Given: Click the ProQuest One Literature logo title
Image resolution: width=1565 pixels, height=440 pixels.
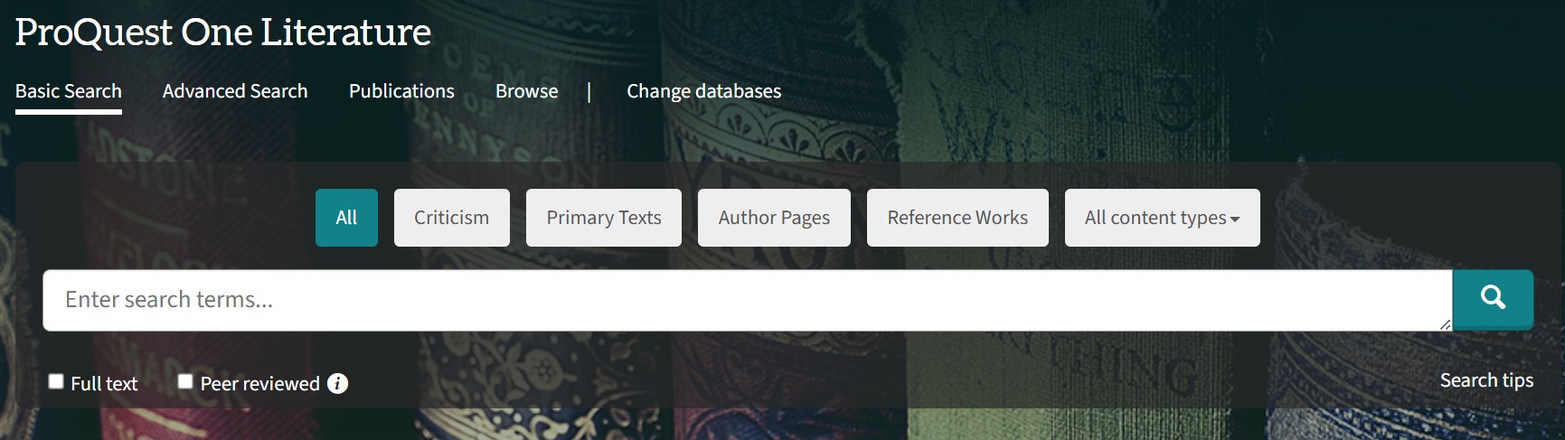Looking at the screenshot, I should (x=222, y=32).
